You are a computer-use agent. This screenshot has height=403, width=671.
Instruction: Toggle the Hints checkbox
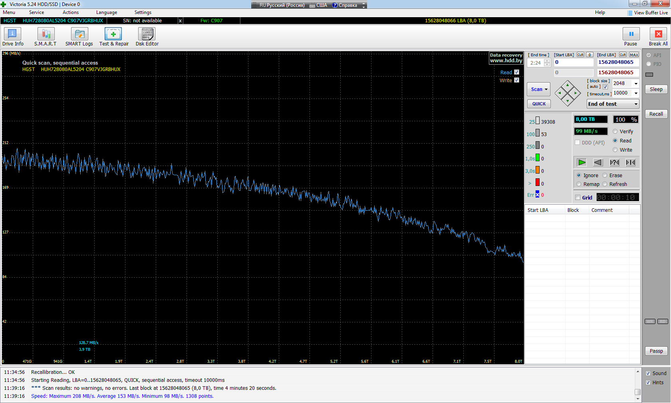pos(648,383)
